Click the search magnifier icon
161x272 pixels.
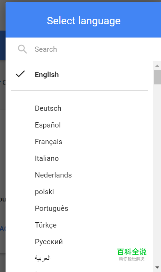click(x=22, y=49)
